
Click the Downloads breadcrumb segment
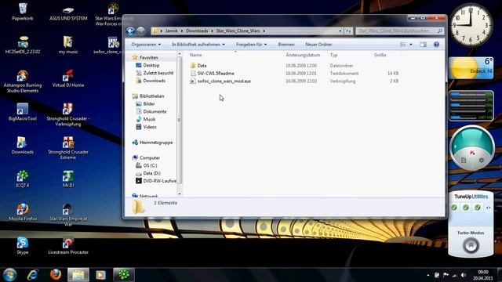197,31
